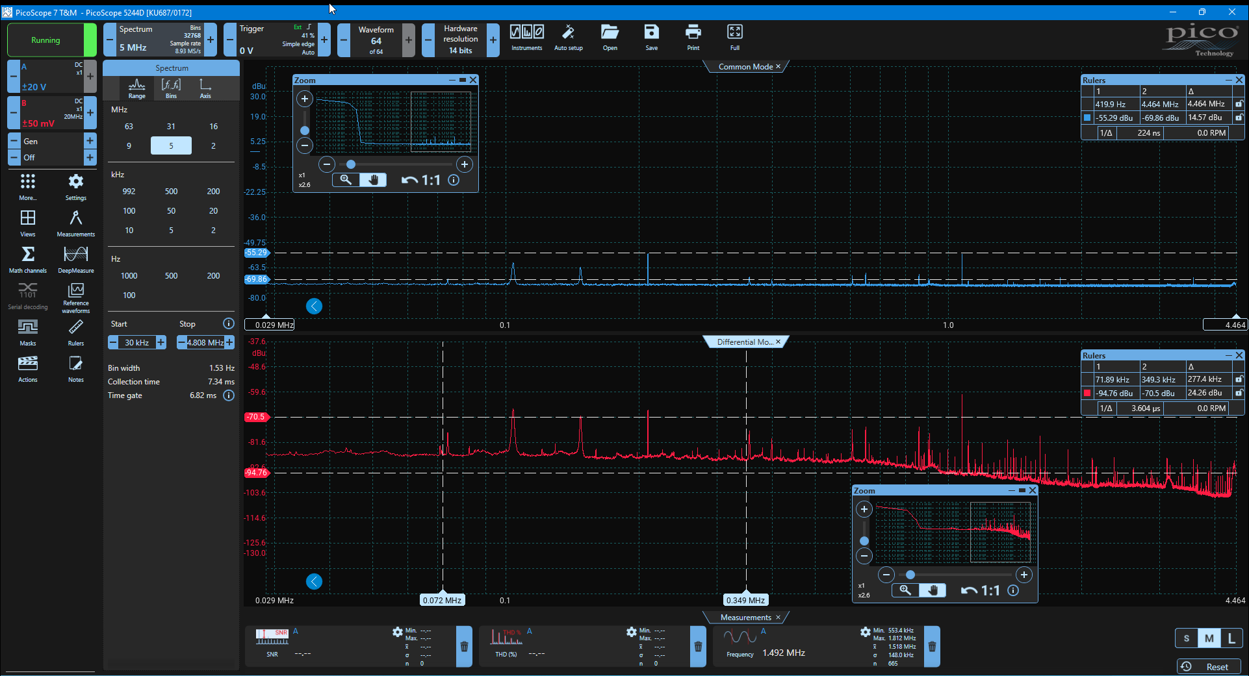Set the spectrum range to 992 kHz
Image resolution: width=1249 pixels, height=676 pixels.
tap(129, 192)
